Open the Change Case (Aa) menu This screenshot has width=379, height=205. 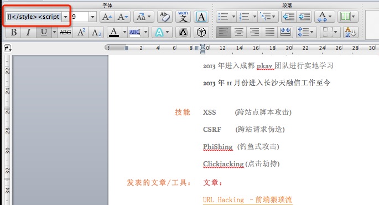[x=143, y=17]
